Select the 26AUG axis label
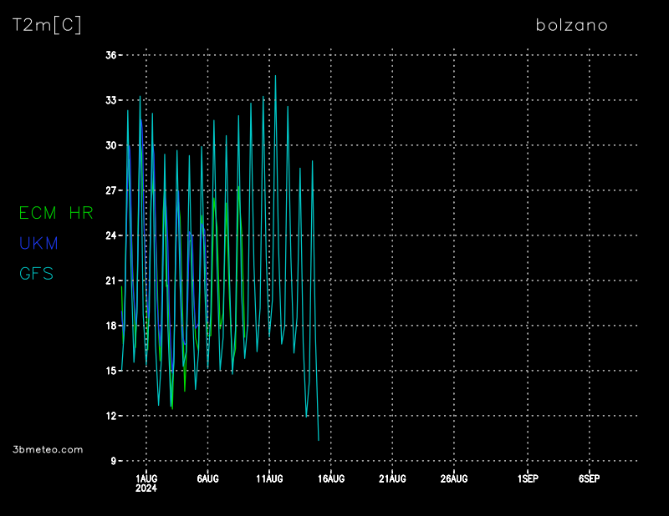The image size is (669, 516). [453, 478]
